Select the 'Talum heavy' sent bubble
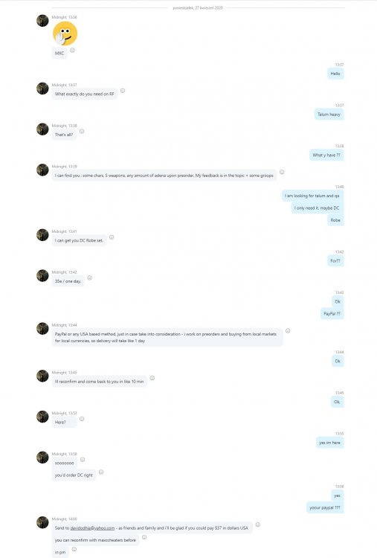This screenshot has height=558, width=377. coord(329,115)
